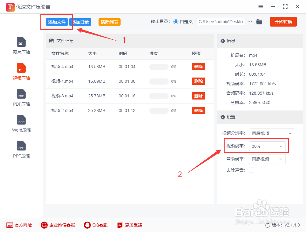Click the output directory path field
Screen dimensions: 306x232
coord(221,22)
